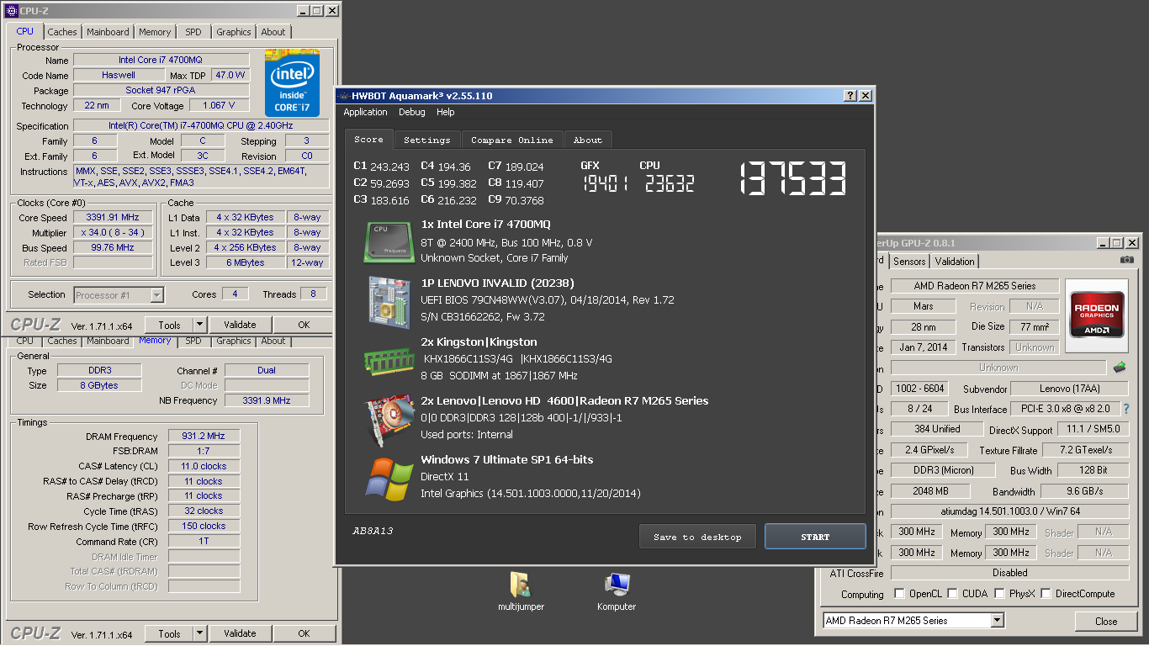Click the Subvendor field Lenovo (17AA)

(x=1070, y=389)
